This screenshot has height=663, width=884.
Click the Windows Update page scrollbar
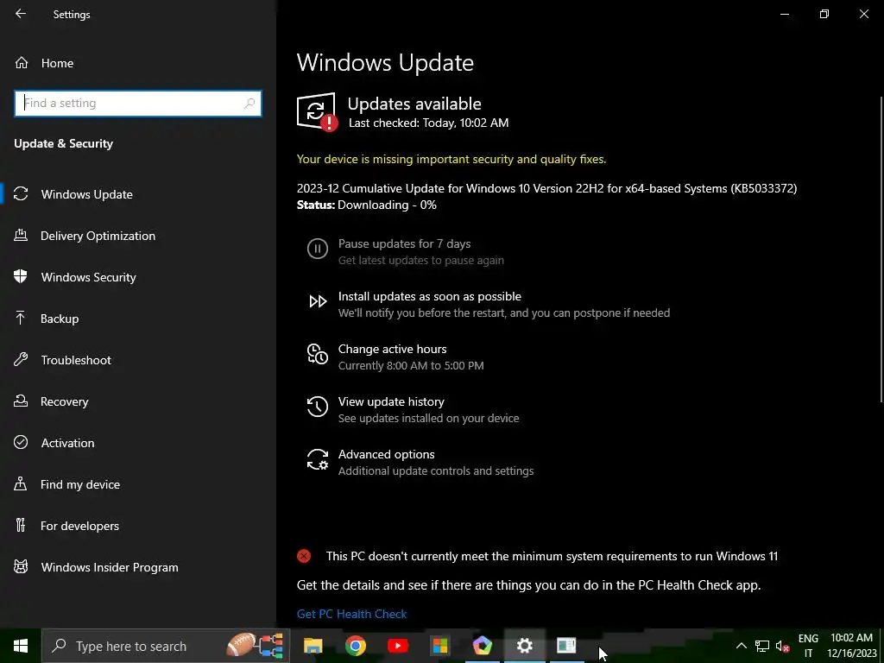(x=881, y=249)
